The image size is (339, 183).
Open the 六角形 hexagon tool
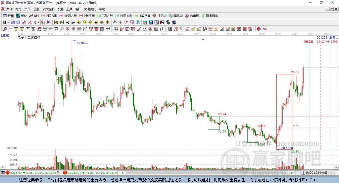[x=192, y=16]
